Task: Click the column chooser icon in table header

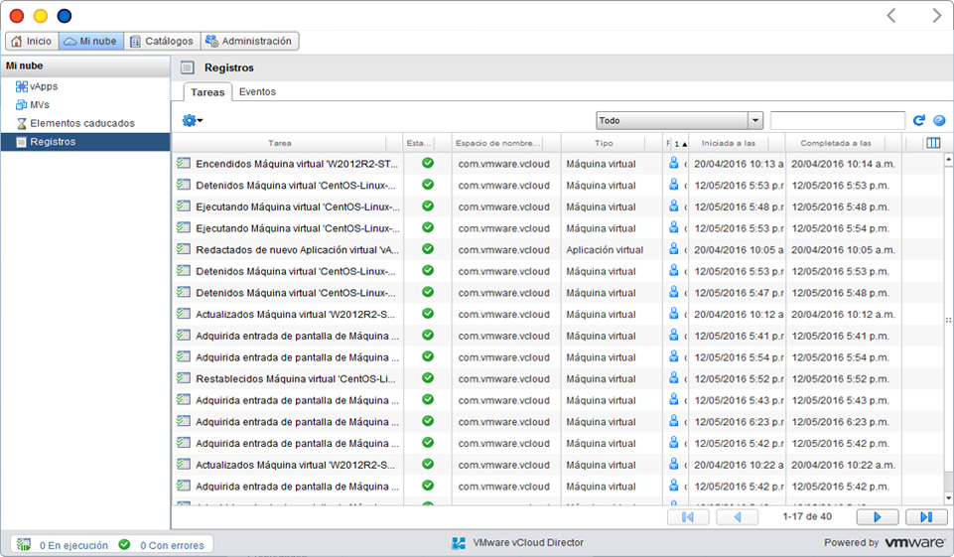Action: pyautogui.click(x=932, y=143)
